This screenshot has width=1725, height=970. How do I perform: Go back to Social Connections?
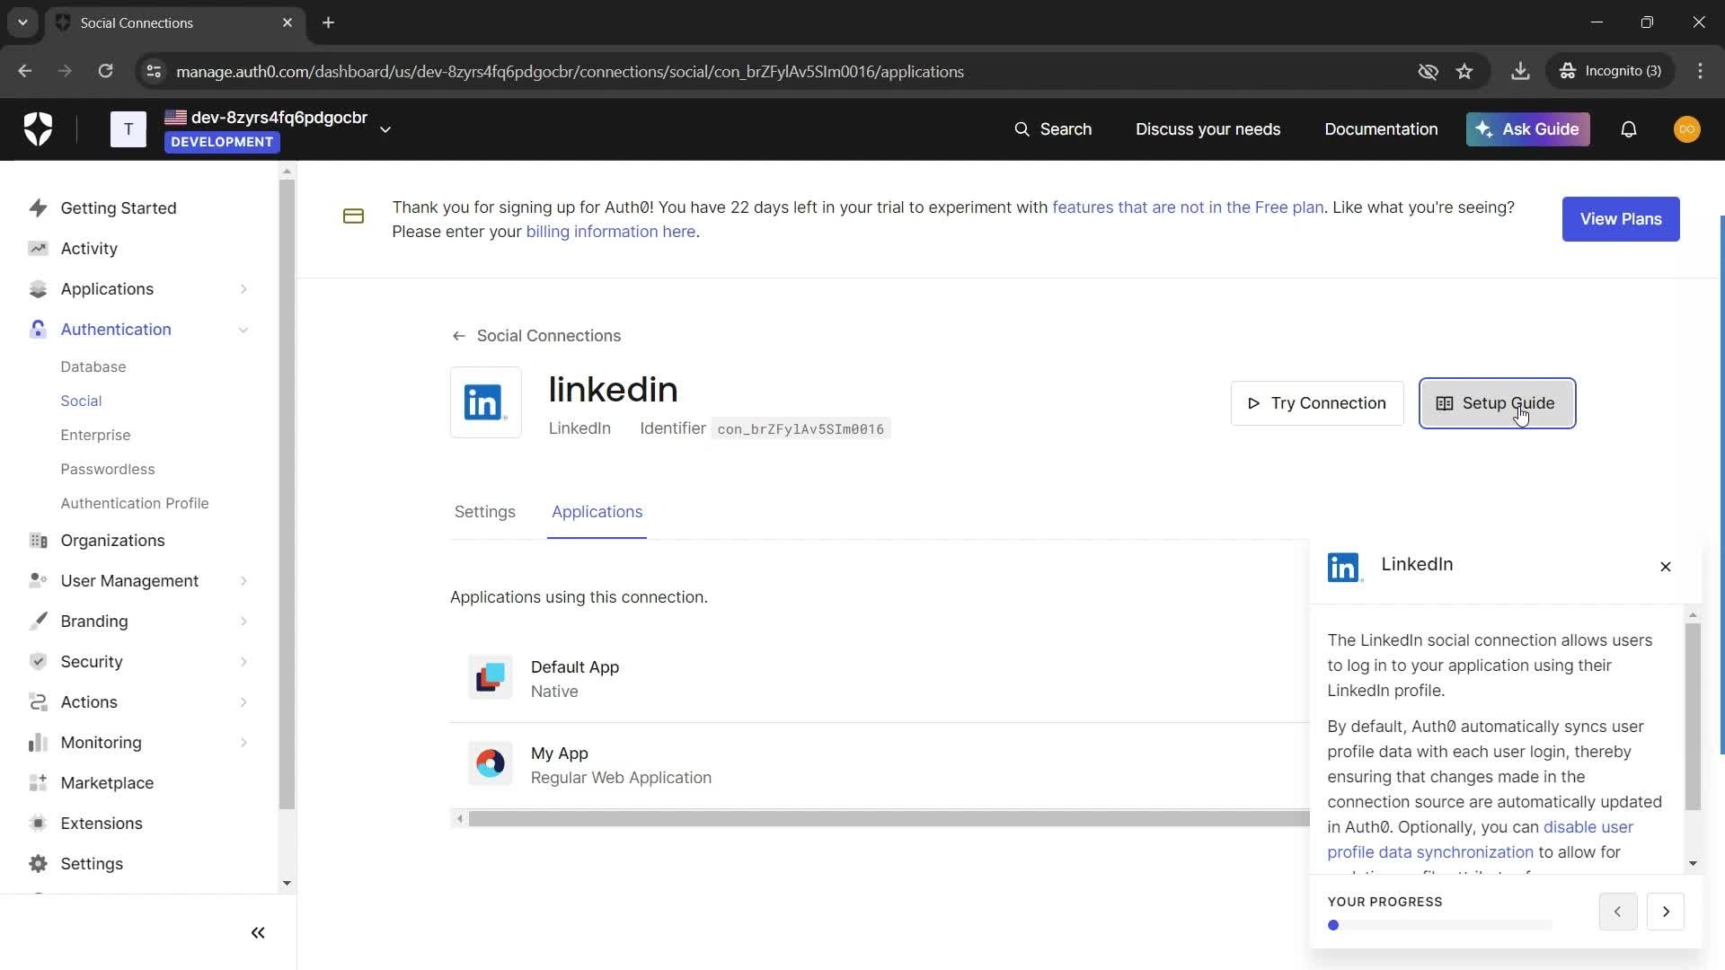tap(536, 336)
